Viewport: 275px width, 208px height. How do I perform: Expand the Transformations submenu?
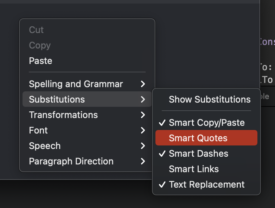[87, 115]
